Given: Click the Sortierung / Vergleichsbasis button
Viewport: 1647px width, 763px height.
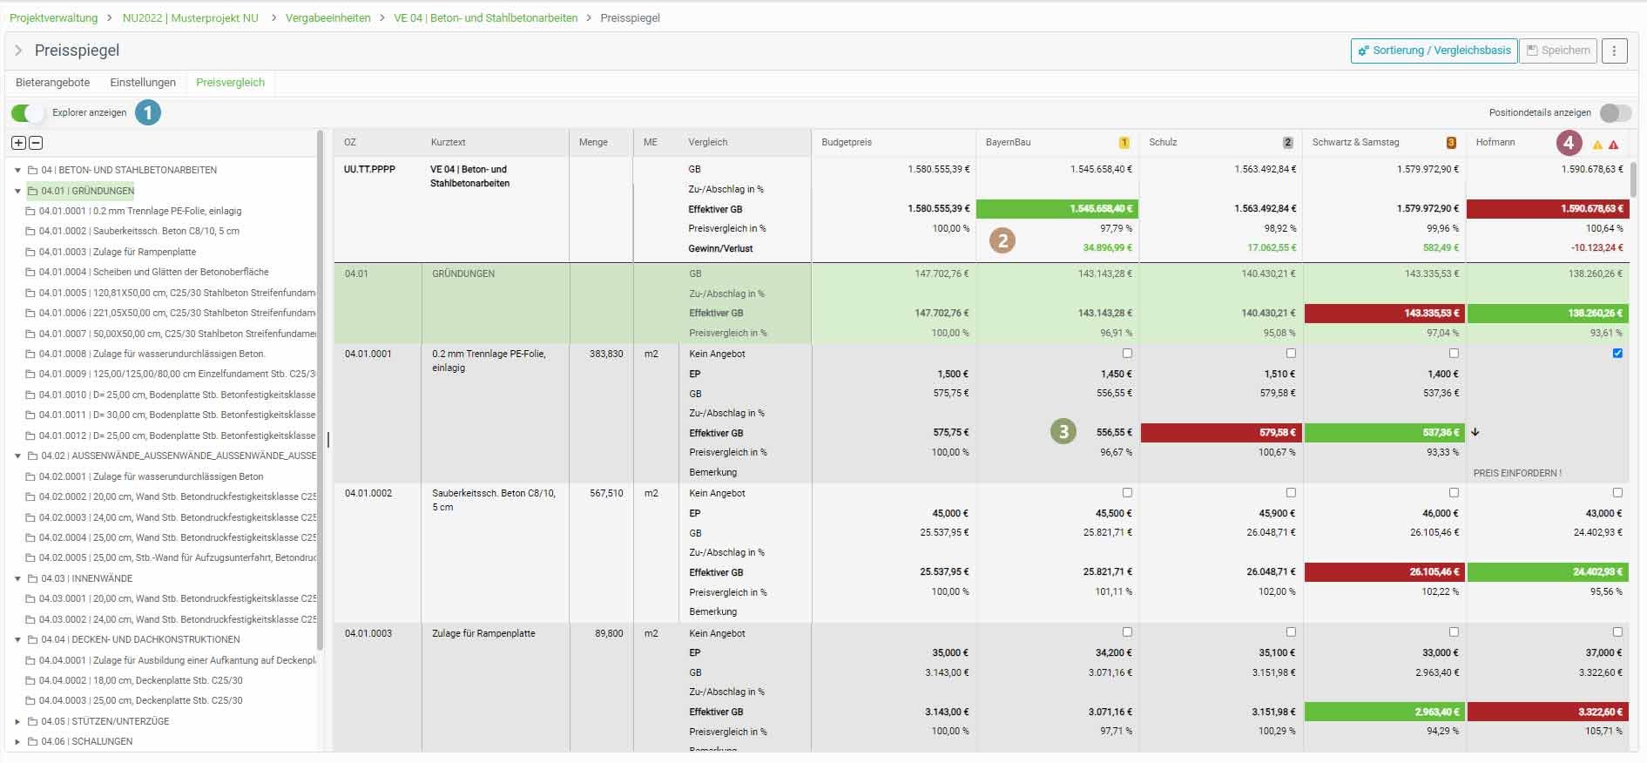Looking at the screenshot, I should [1434, 51].
